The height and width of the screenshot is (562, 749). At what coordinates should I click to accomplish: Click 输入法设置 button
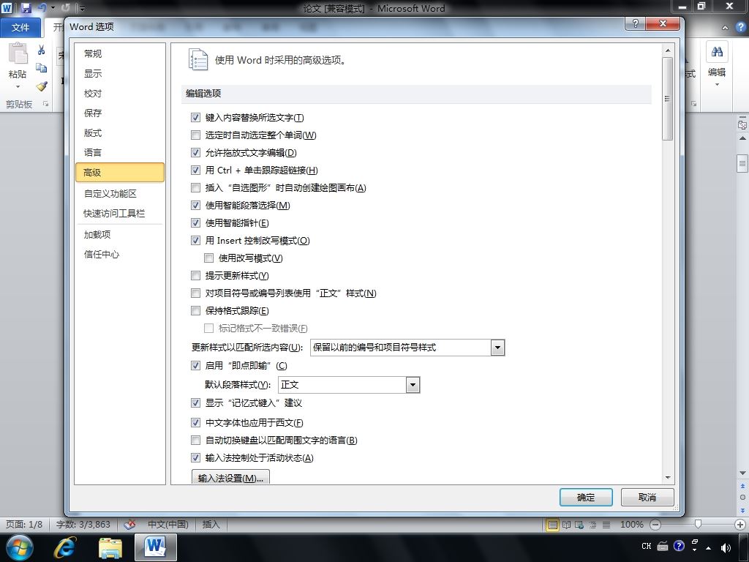pos(230,477)
